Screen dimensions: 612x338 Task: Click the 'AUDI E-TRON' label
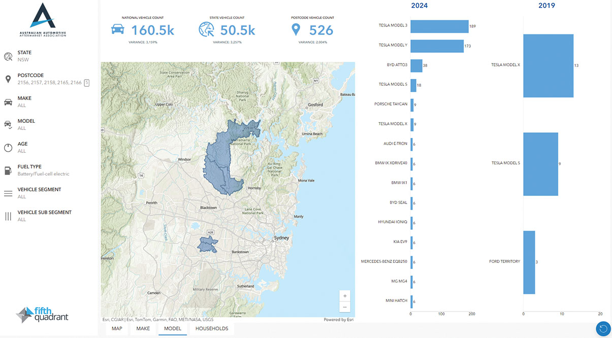pyautogui.click(x=395, y=144)
